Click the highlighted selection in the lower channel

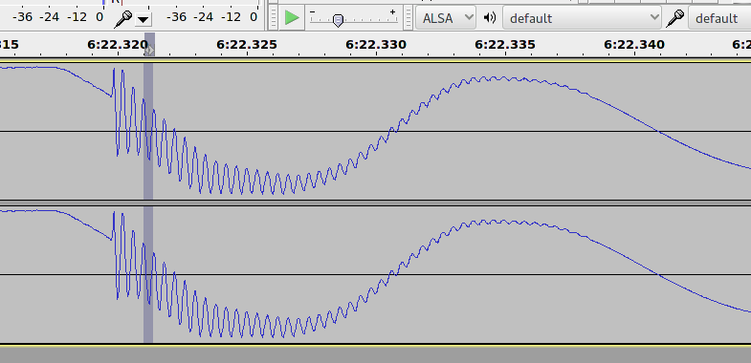click(148, 274)
